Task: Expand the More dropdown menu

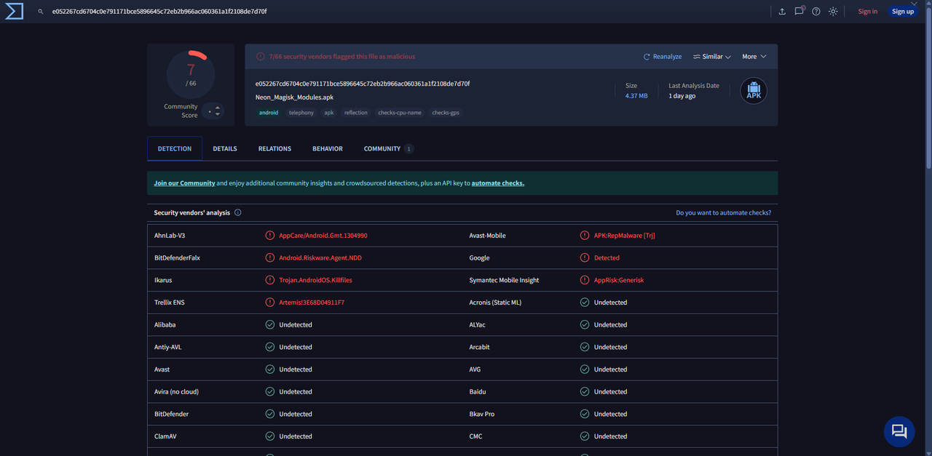Action: pos(754,57)
